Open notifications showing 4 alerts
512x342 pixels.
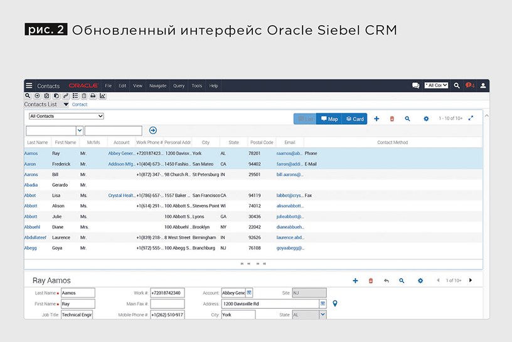click(x=470, y=86)
